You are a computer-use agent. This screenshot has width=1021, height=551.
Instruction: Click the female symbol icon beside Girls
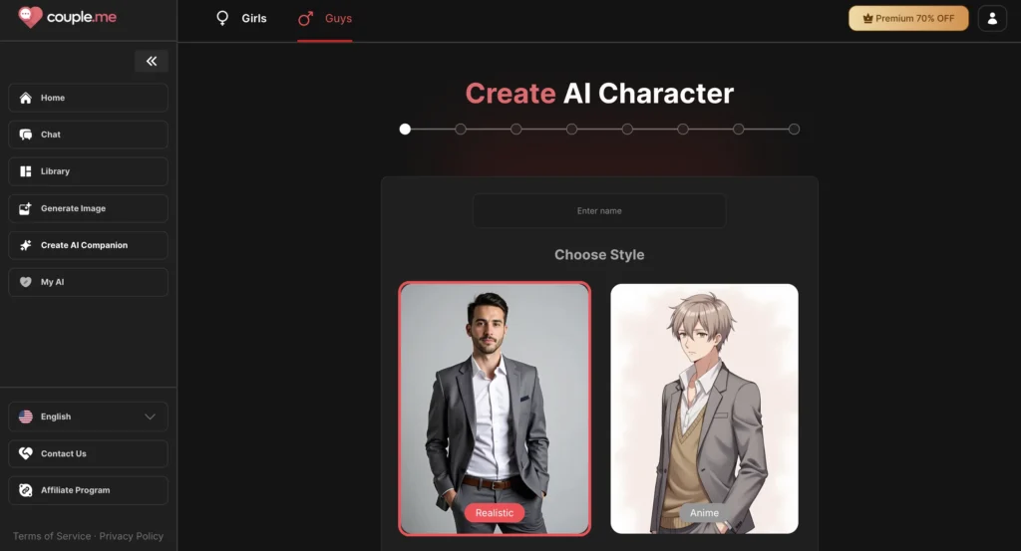click(222, 18)
